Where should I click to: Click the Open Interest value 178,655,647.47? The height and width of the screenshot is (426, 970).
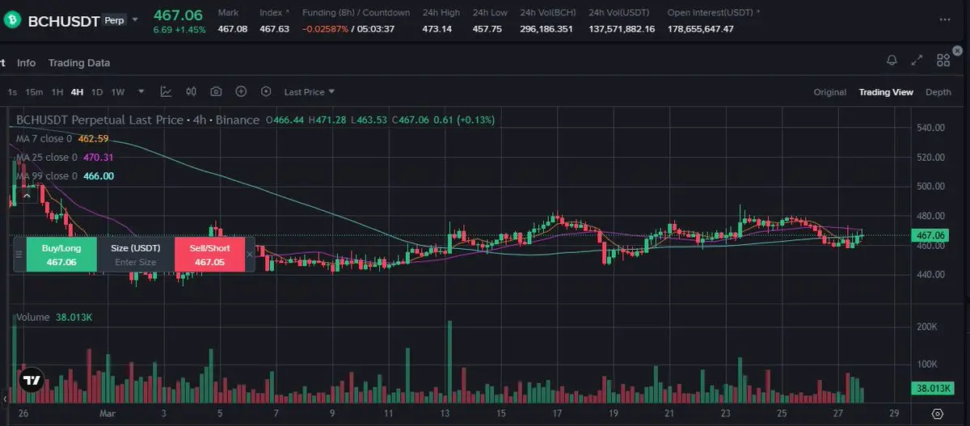click(x=701, y=29)
